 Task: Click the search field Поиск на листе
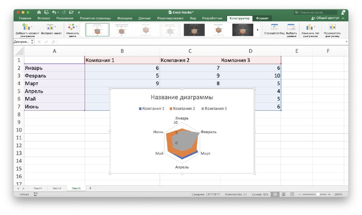tap(315, 13)
